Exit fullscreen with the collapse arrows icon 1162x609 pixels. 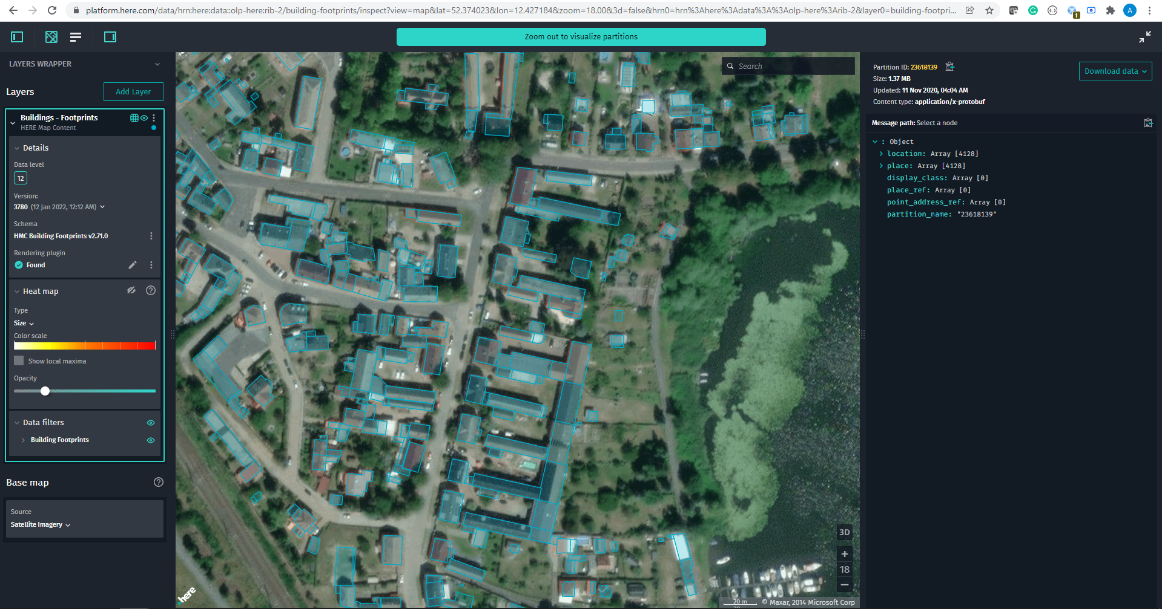coord(1144,37)
